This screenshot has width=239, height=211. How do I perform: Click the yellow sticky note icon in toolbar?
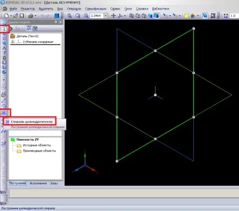click(187, 16)
